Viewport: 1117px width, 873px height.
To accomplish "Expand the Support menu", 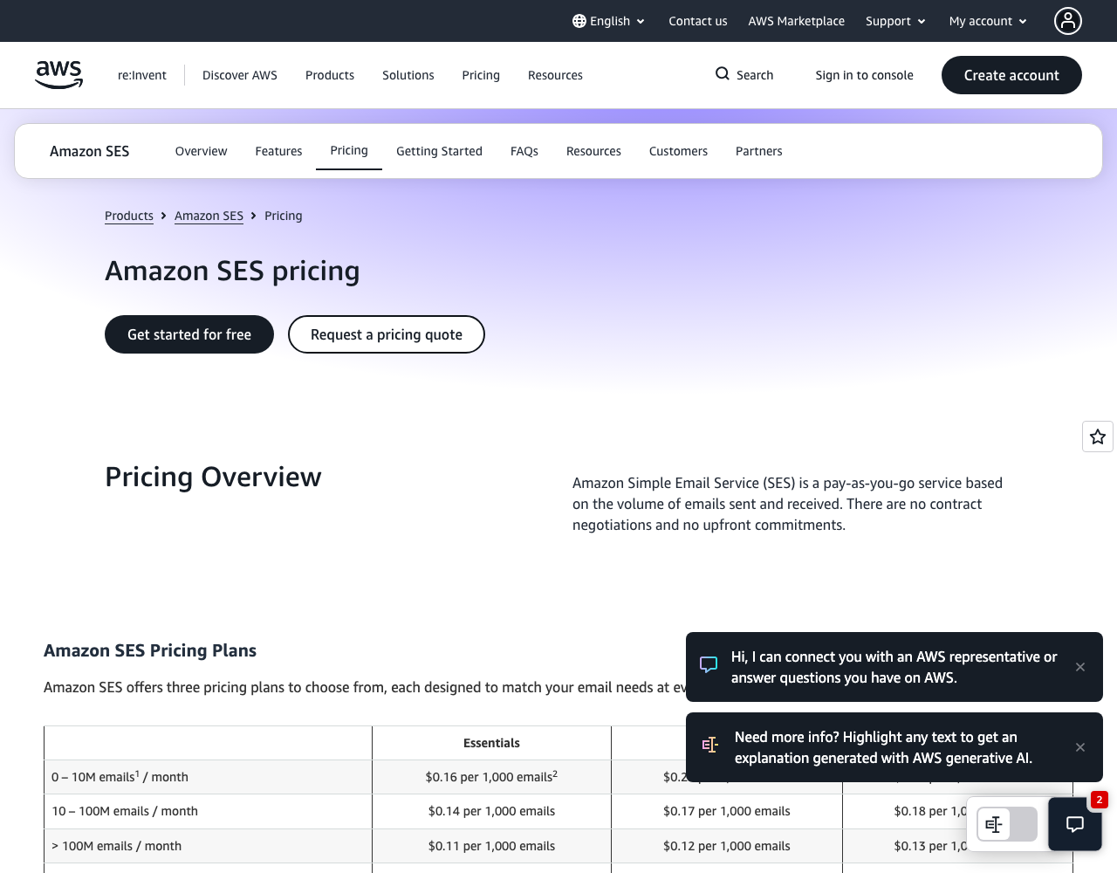I will [x=895, y=21].
